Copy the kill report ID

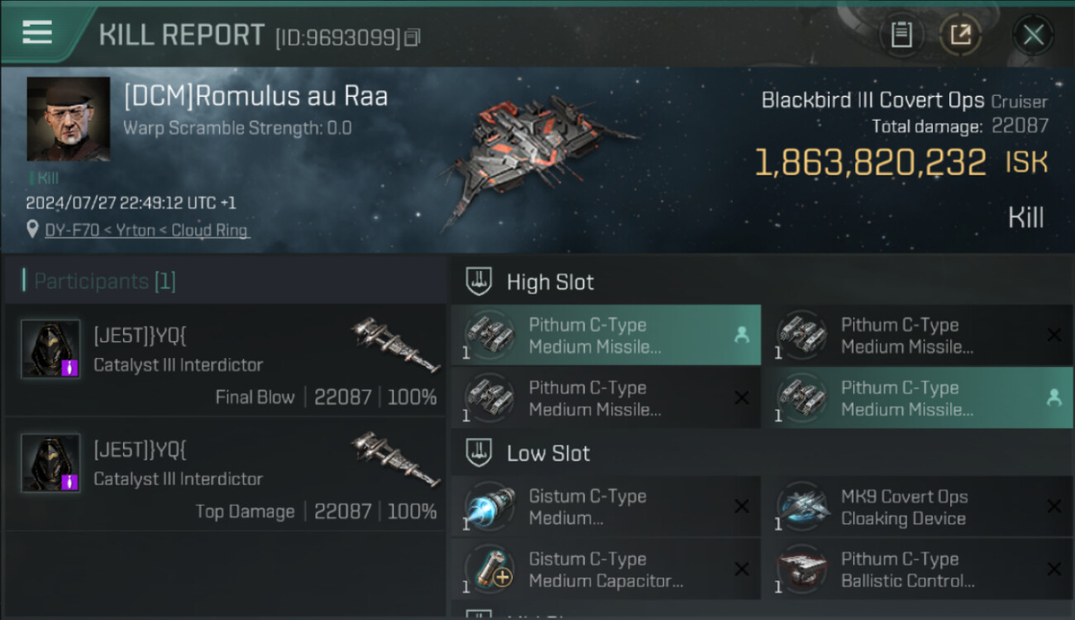(x=413, y=37)
